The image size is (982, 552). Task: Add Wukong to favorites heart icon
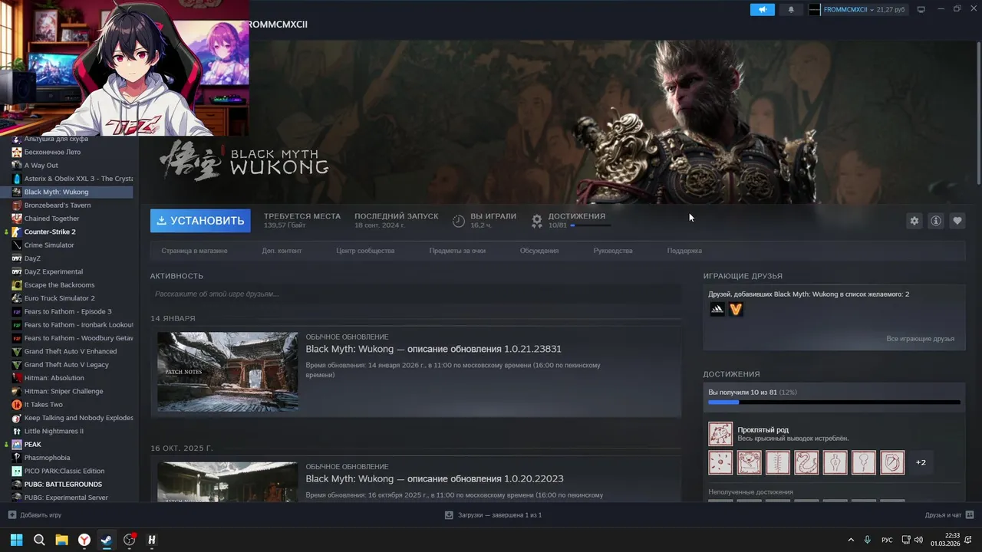(x=957, y=221)
